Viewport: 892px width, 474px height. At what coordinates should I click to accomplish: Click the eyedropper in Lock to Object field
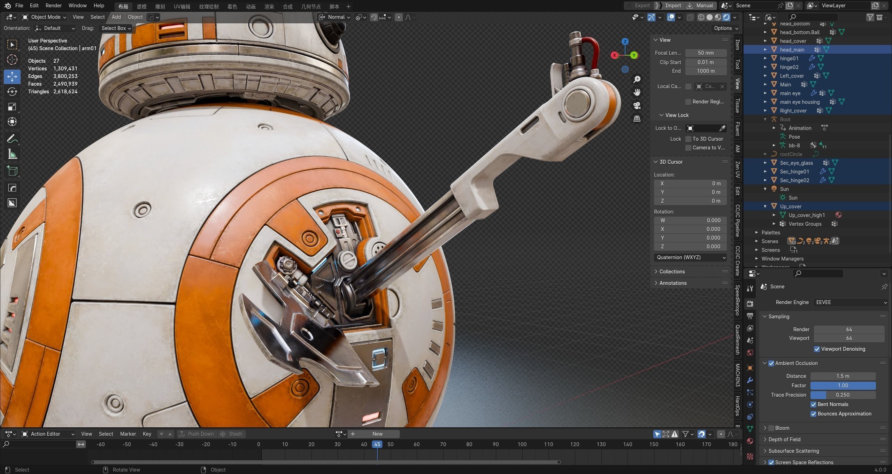pyautogui.click(x=722, y=128)
